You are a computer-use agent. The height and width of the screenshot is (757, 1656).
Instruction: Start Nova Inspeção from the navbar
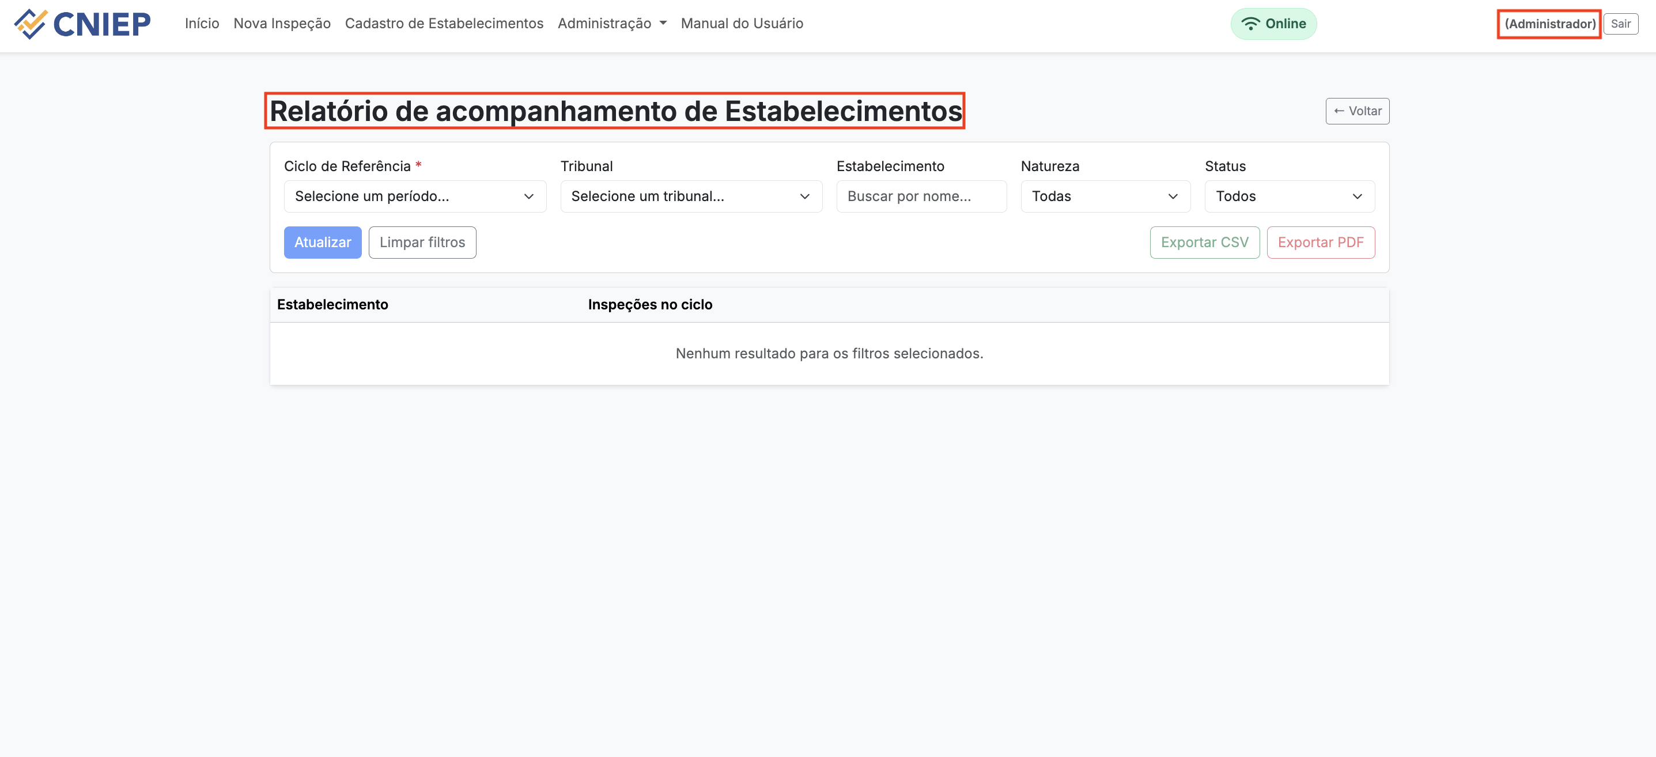(x=282, y=23)
